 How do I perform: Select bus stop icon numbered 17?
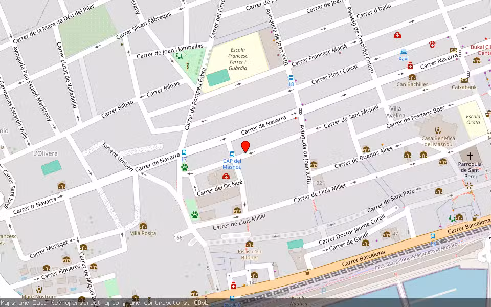pyautogui.click(x=184, y=152)
